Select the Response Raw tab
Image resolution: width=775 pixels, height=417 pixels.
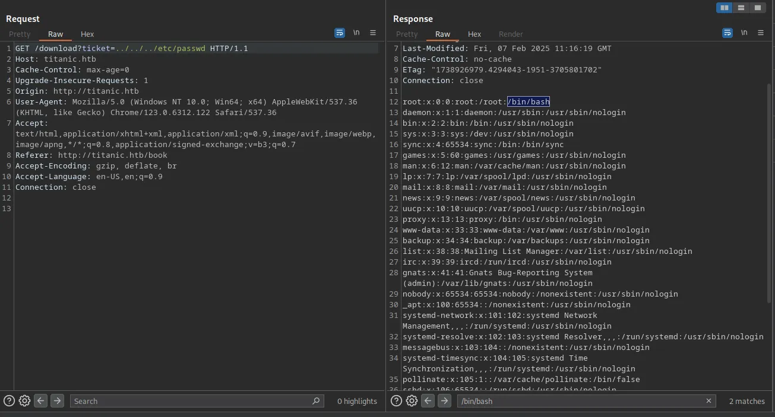443,34
